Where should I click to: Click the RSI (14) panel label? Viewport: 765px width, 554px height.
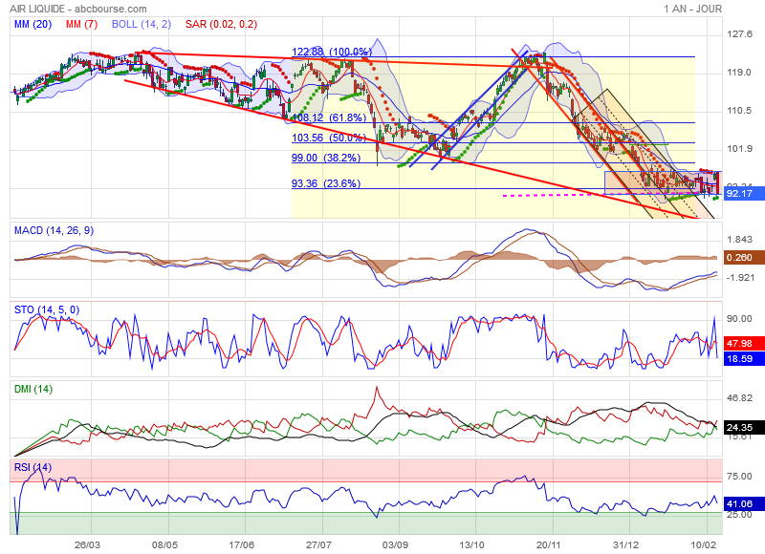(33, 468)
